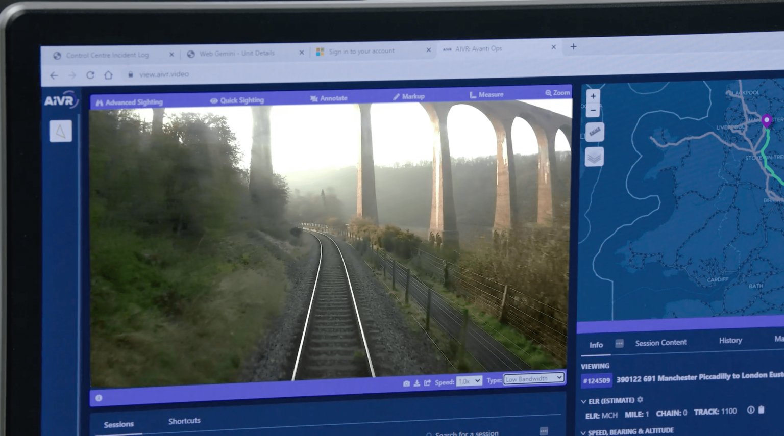Share the session using the share icon
The image size is (784, 436).
click(x=428, y=381)
